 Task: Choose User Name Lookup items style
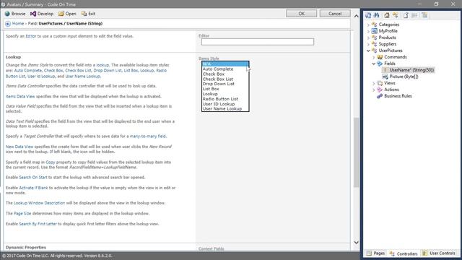coord(225,109)
